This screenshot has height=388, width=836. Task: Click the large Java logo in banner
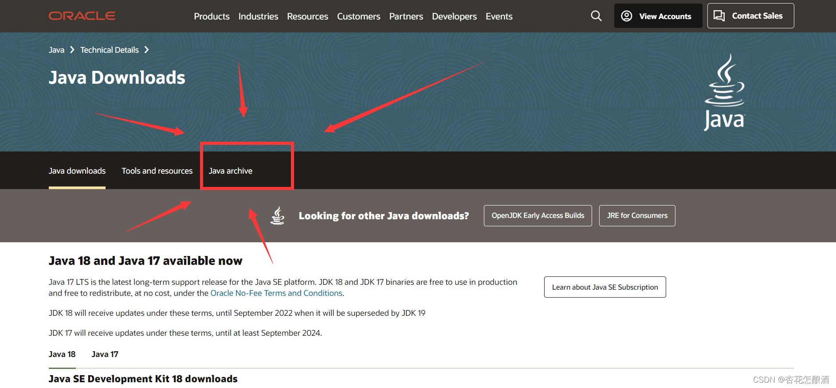tap(725, 92)
